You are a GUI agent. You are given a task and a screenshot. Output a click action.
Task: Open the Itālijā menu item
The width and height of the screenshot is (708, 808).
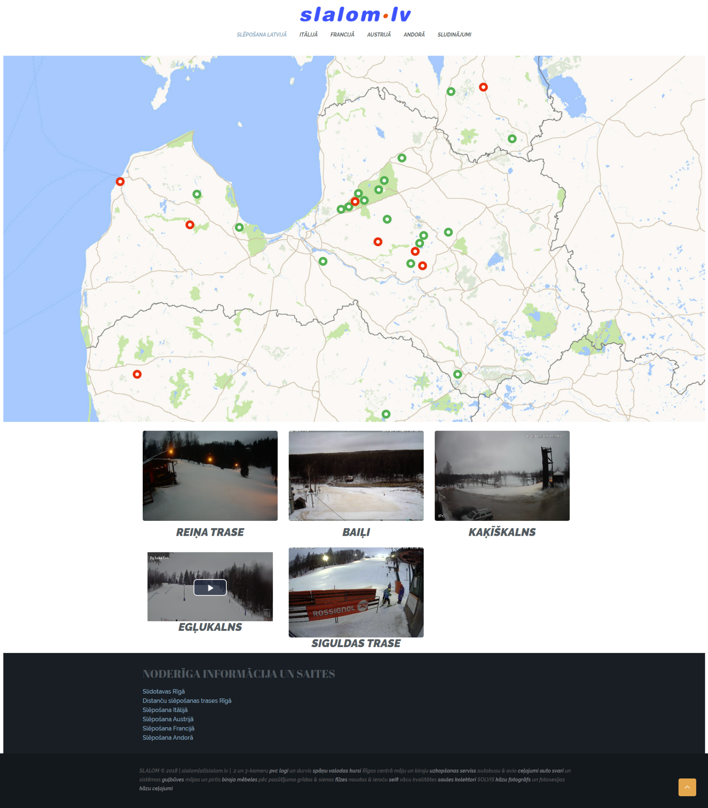coord(308,35)
